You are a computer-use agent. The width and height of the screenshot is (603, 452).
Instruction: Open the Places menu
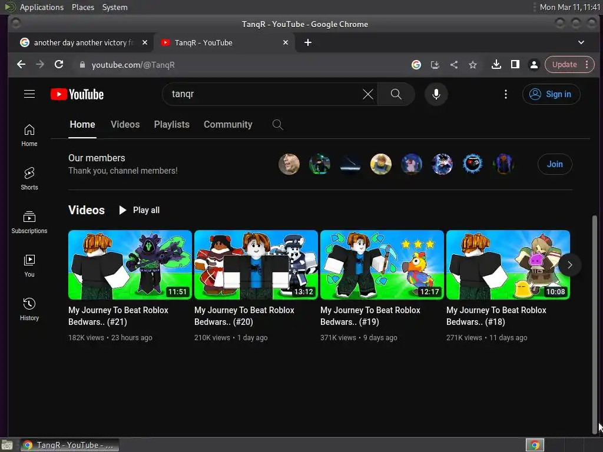click(82, 7)
